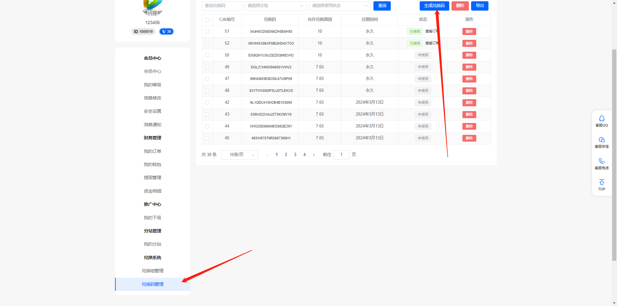617x306 pixels.
Task: Open the 10条/页 page size dropdown
Action: [x=239, y=155]
